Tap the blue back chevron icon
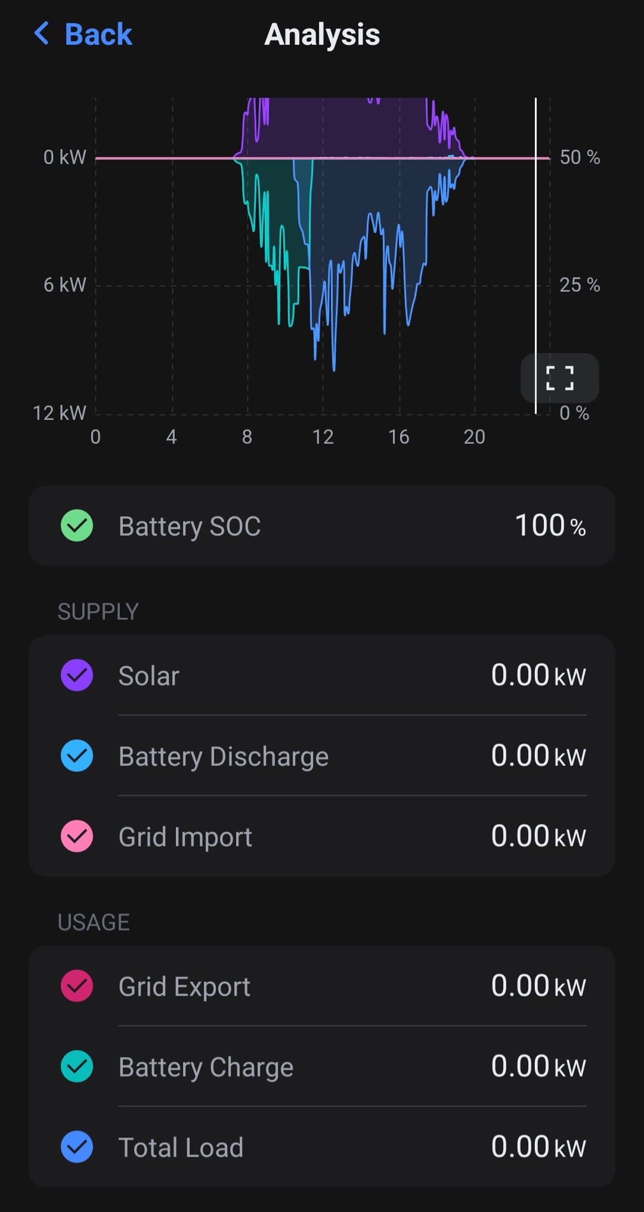This screenshot has height=1212, width=644. [42, 34]
